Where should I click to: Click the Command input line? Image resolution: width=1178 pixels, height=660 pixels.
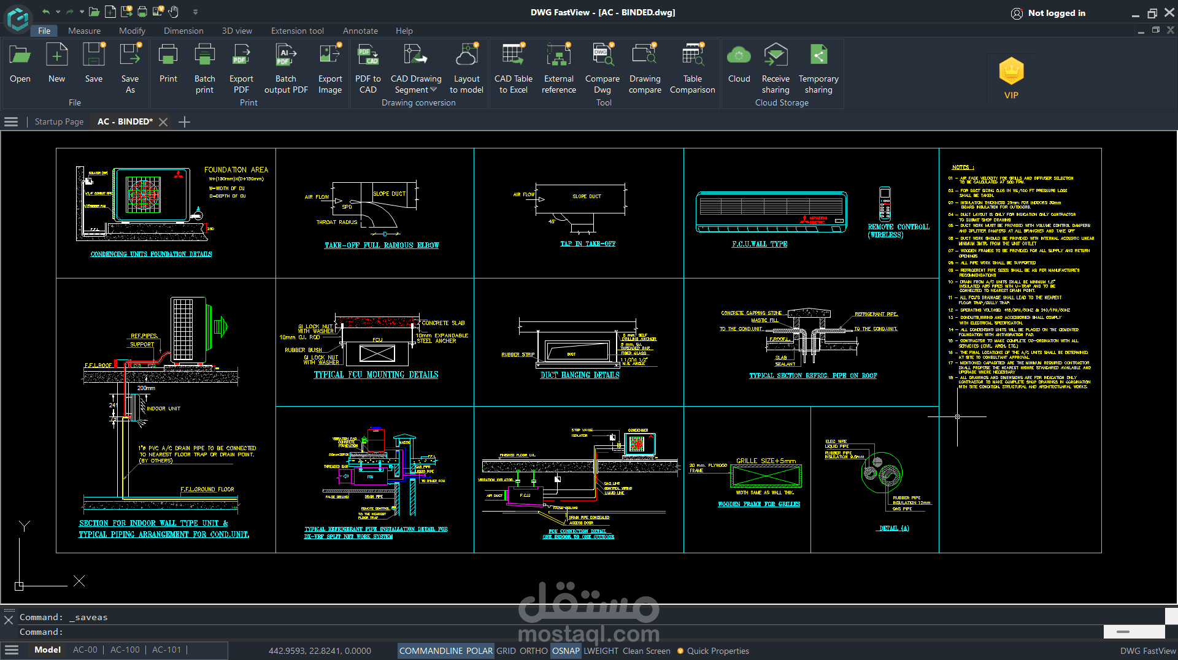pos(583,632)
